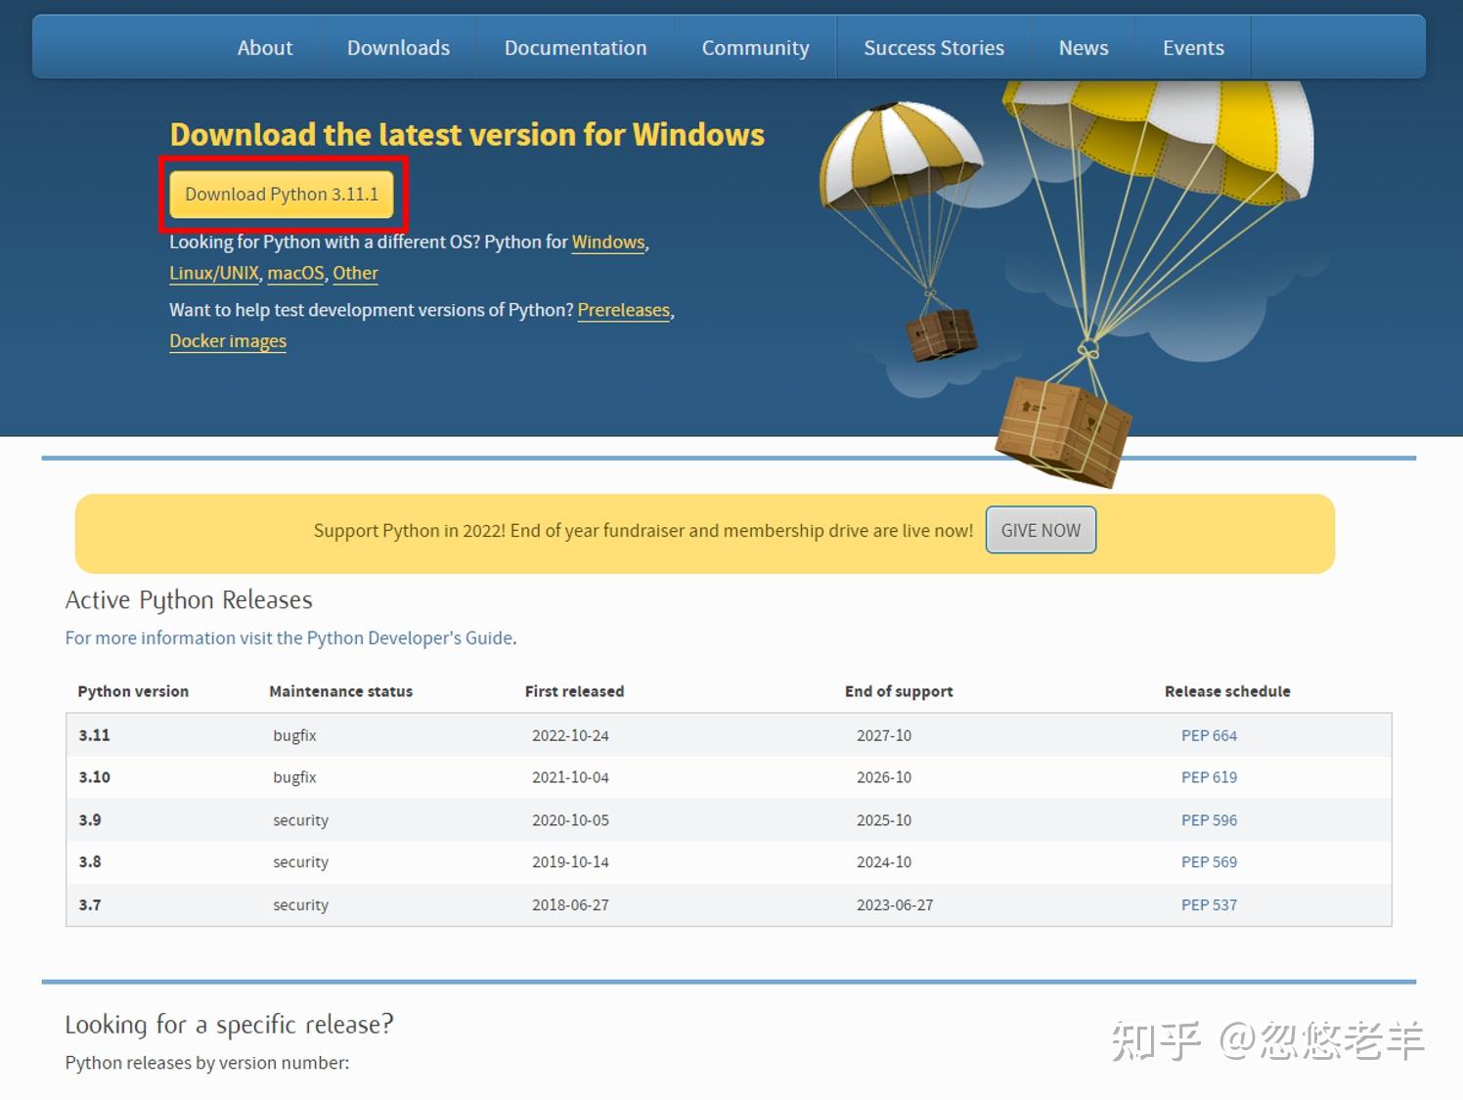Viewport: 1463px width, 1100px height.
Task: Click the Other platforms link
Action: coord(355,273)
